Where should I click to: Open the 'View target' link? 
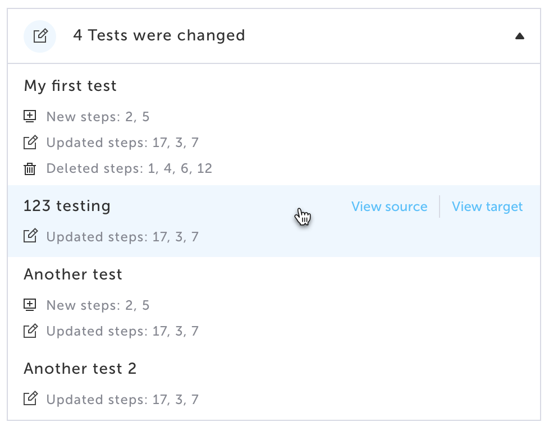(x=487, y=207)
